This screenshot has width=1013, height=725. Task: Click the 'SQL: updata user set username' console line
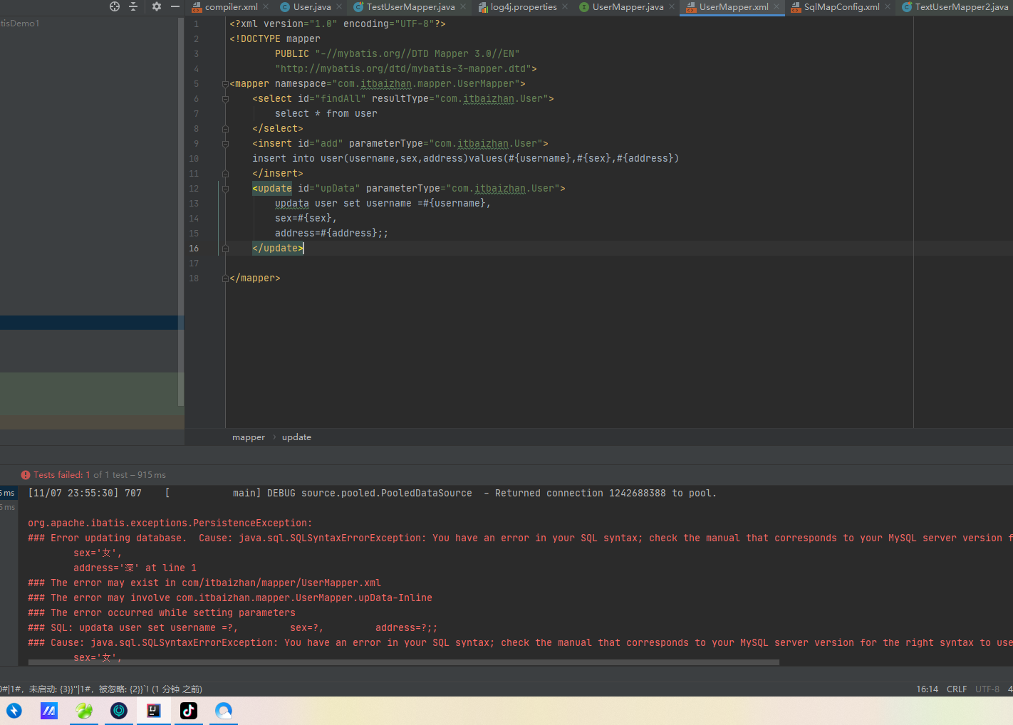[x=233, y=628]
